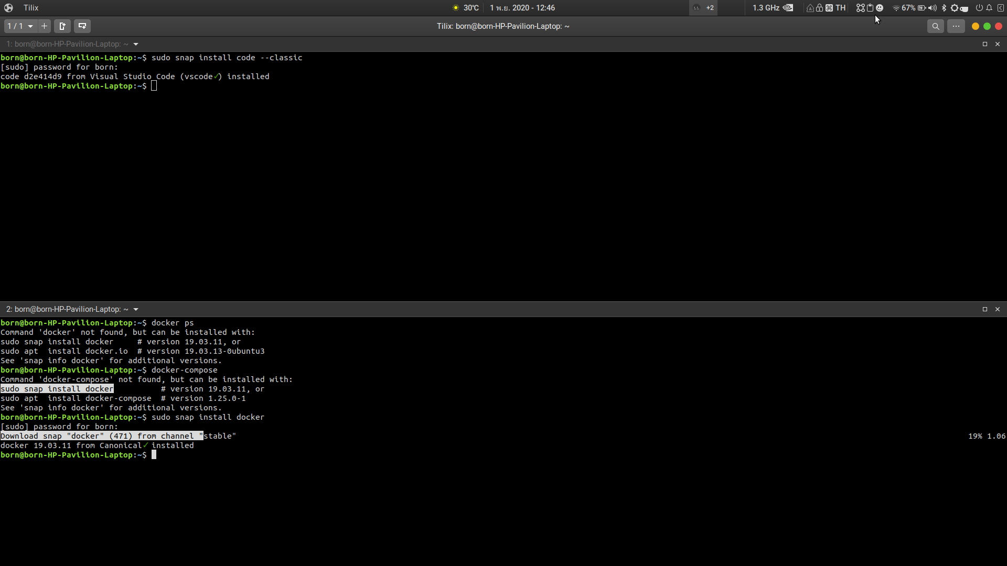Open the TH keyboard layout selector

coord(841,8)
